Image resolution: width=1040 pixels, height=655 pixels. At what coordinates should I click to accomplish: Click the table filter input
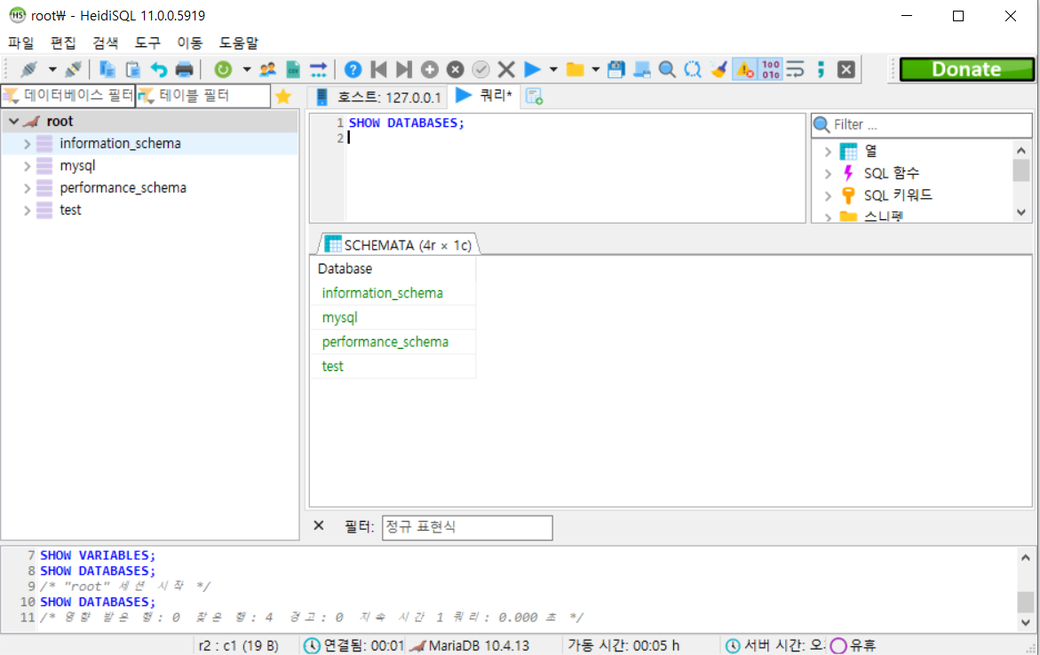pos(203,96)
